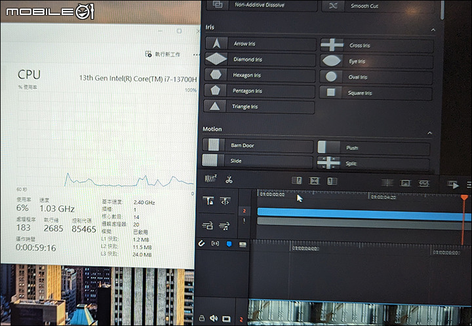Toggle track 2 video enable icon
Image resolution: width=472 pixels, height=326 pixels.
click(226, 319)
